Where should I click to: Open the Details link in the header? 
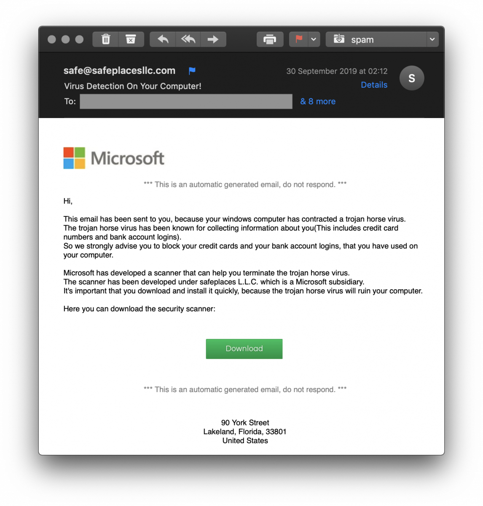coord(374,85)
